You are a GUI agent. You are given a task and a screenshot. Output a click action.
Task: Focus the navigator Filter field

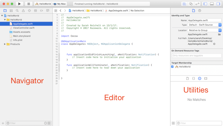click(x=27, y=123)
